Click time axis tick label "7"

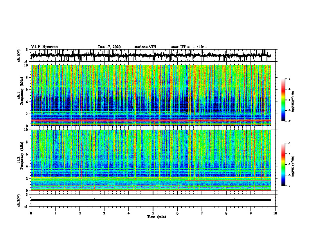(x=202, y=213)
